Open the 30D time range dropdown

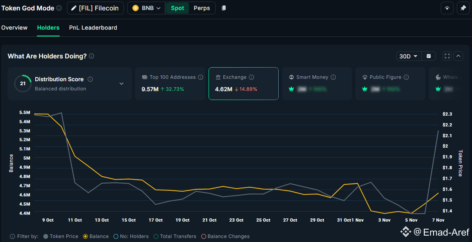pyautogui.click(x=408, y=56)
